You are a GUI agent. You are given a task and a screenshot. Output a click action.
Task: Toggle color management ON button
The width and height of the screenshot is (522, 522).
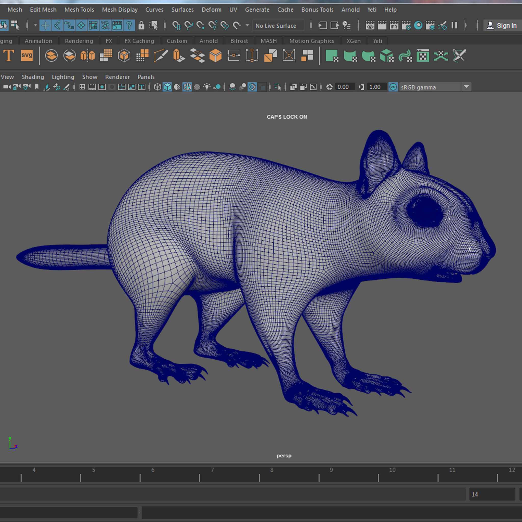pyautogui.click(x=393, y=87)
